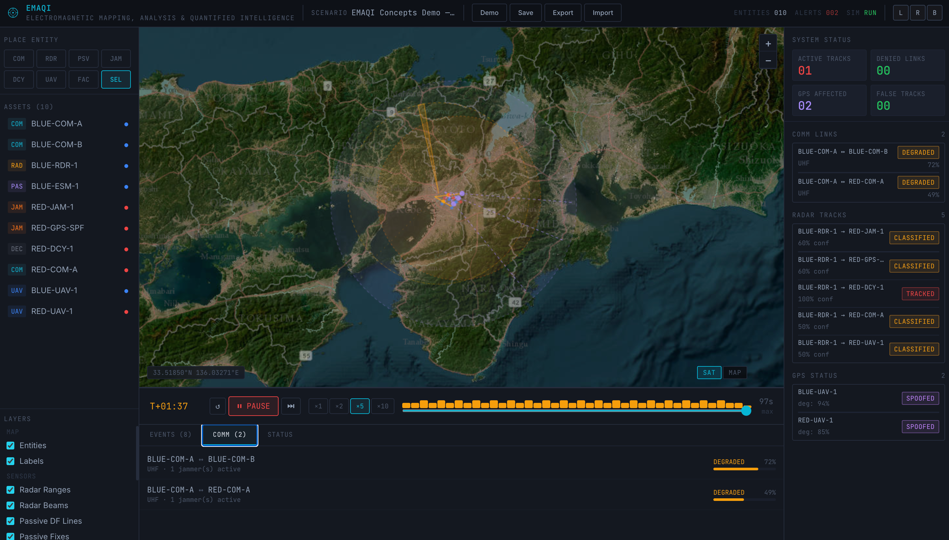
Task: Switch basemap to MAP view
Action: pos(735,372)
